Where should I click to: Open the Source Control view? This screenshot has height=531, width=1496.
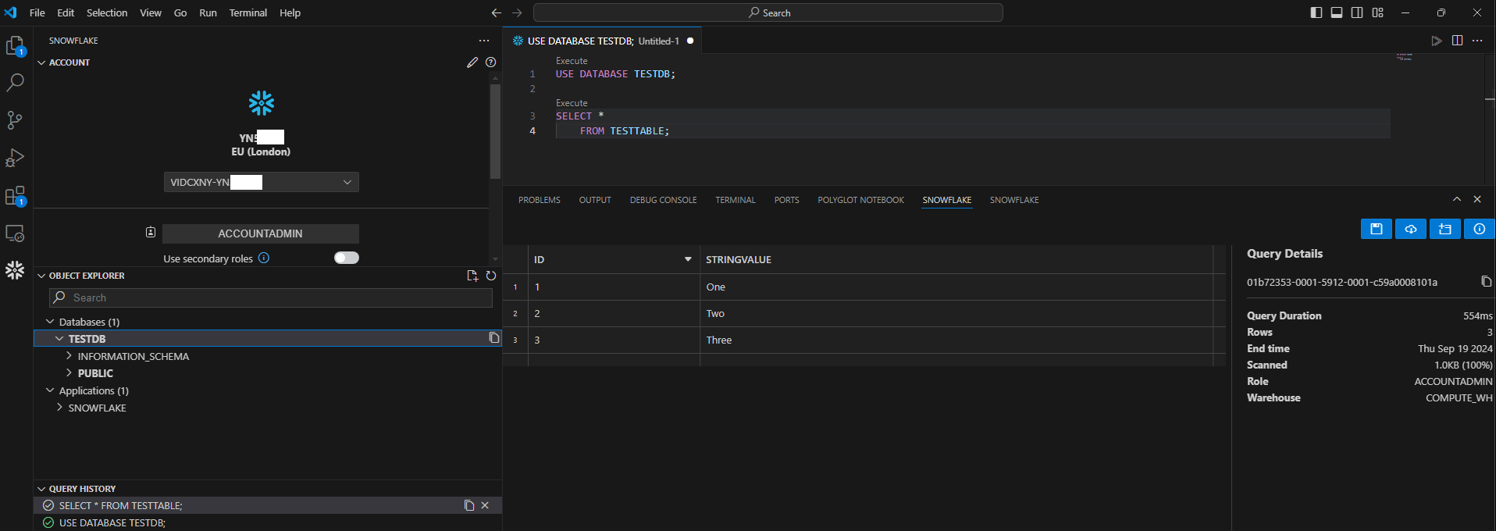(15, 120)
